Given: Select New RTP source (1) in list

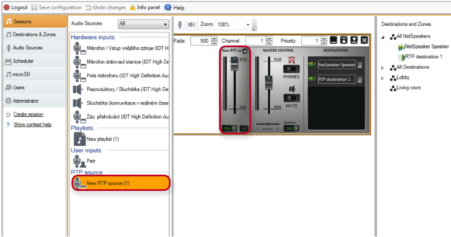Looking at the screenshot, I should (x=121, y=183).
